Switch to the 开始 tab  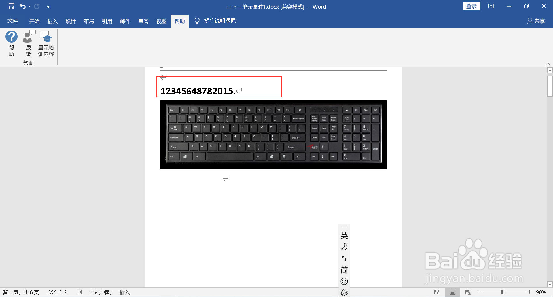click(35, 21)
